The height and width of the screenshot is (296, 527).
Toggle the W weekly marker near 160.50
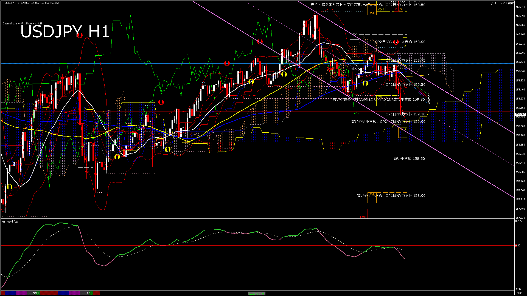[x=400, y=9]
